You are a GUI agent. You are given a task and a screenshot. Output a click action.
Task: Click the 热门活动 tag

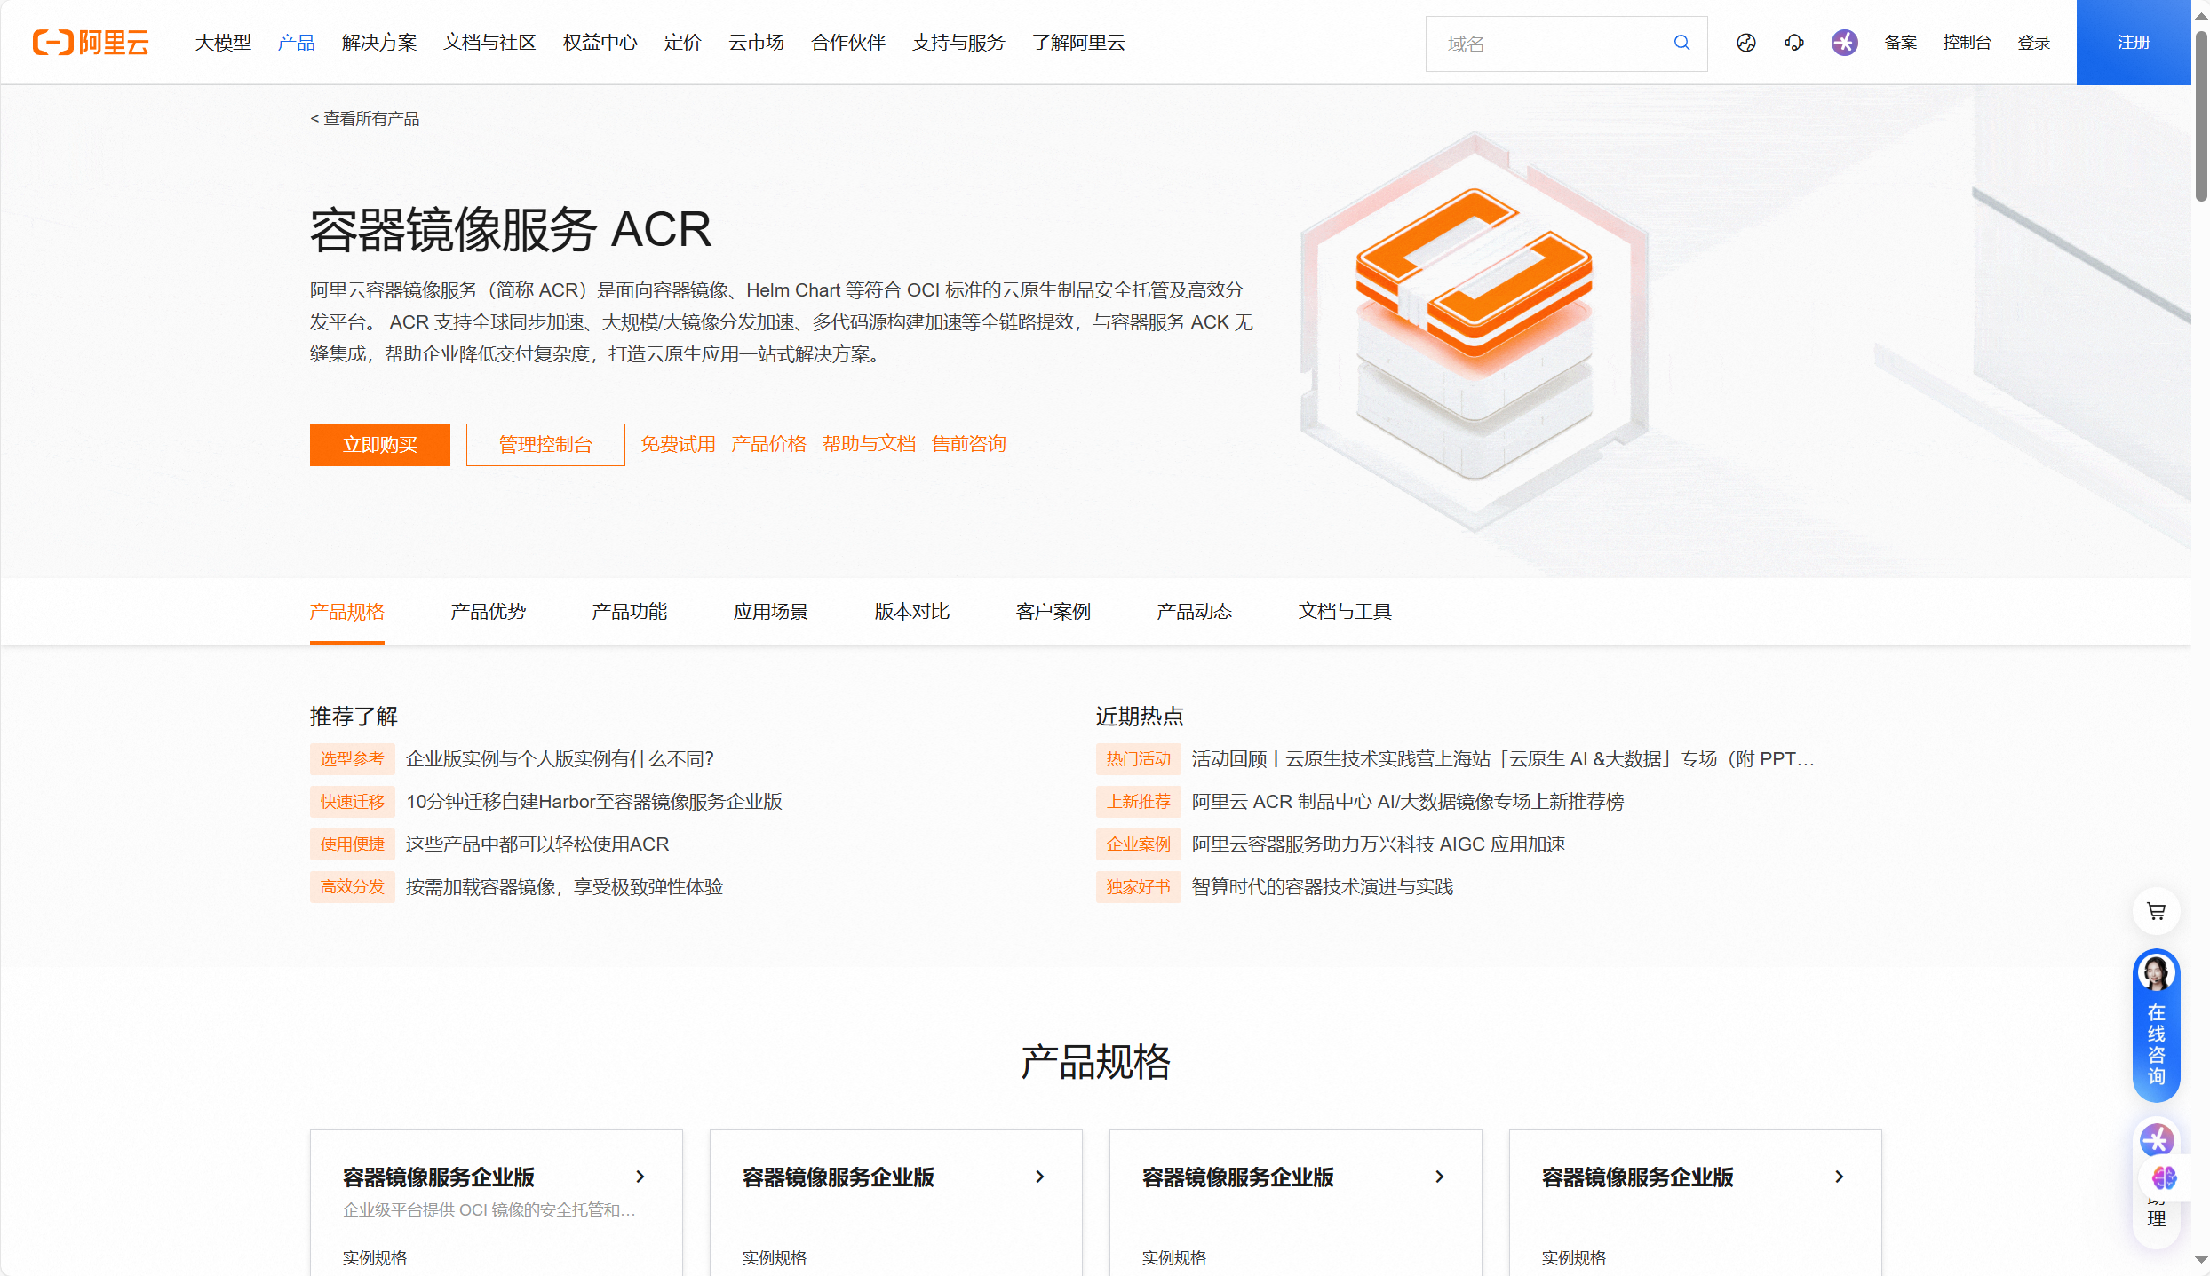1139,759
